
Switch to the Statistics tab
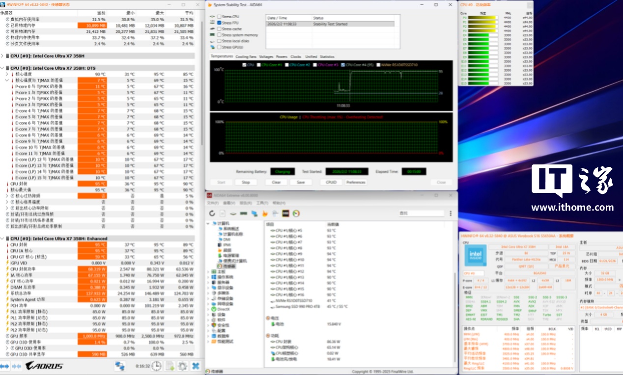pos(327,57)
